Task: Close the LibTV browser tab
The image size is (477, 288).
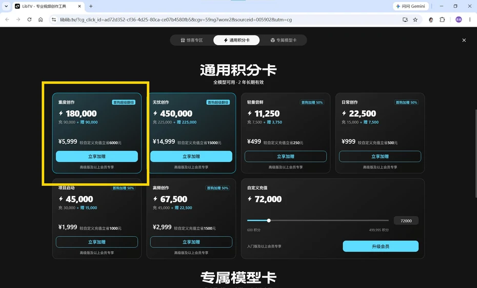Action: click(x=79, y=6)
